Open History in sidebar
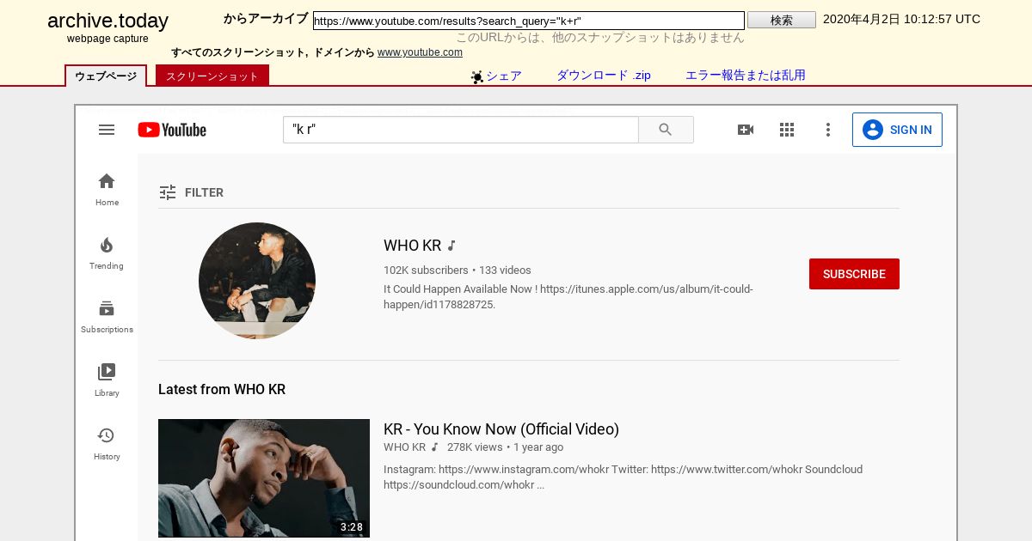Screen dimensions: 1032x541 pos(107,443)
